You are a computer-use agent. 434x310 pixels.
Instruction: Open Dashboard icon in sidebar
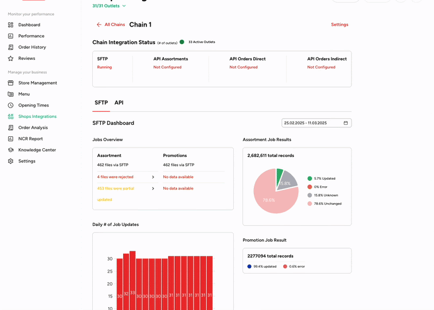tap(11, 25)
